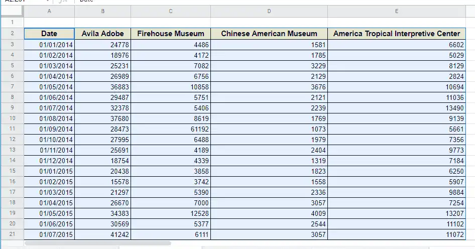The width and height of the screenshot is (475, 249).
Task: Select Firehouse Museum value 12528
Action: click(171, 213)
